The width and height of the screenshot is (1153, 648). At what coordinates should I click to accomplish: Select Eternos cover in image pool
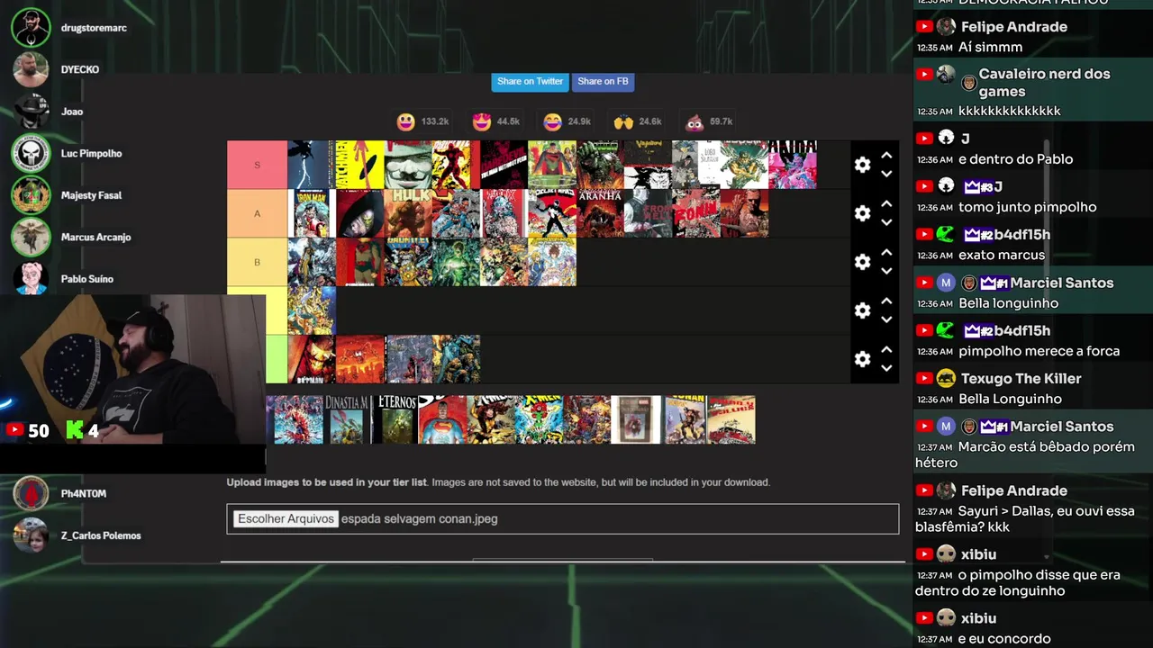[395, 419]
